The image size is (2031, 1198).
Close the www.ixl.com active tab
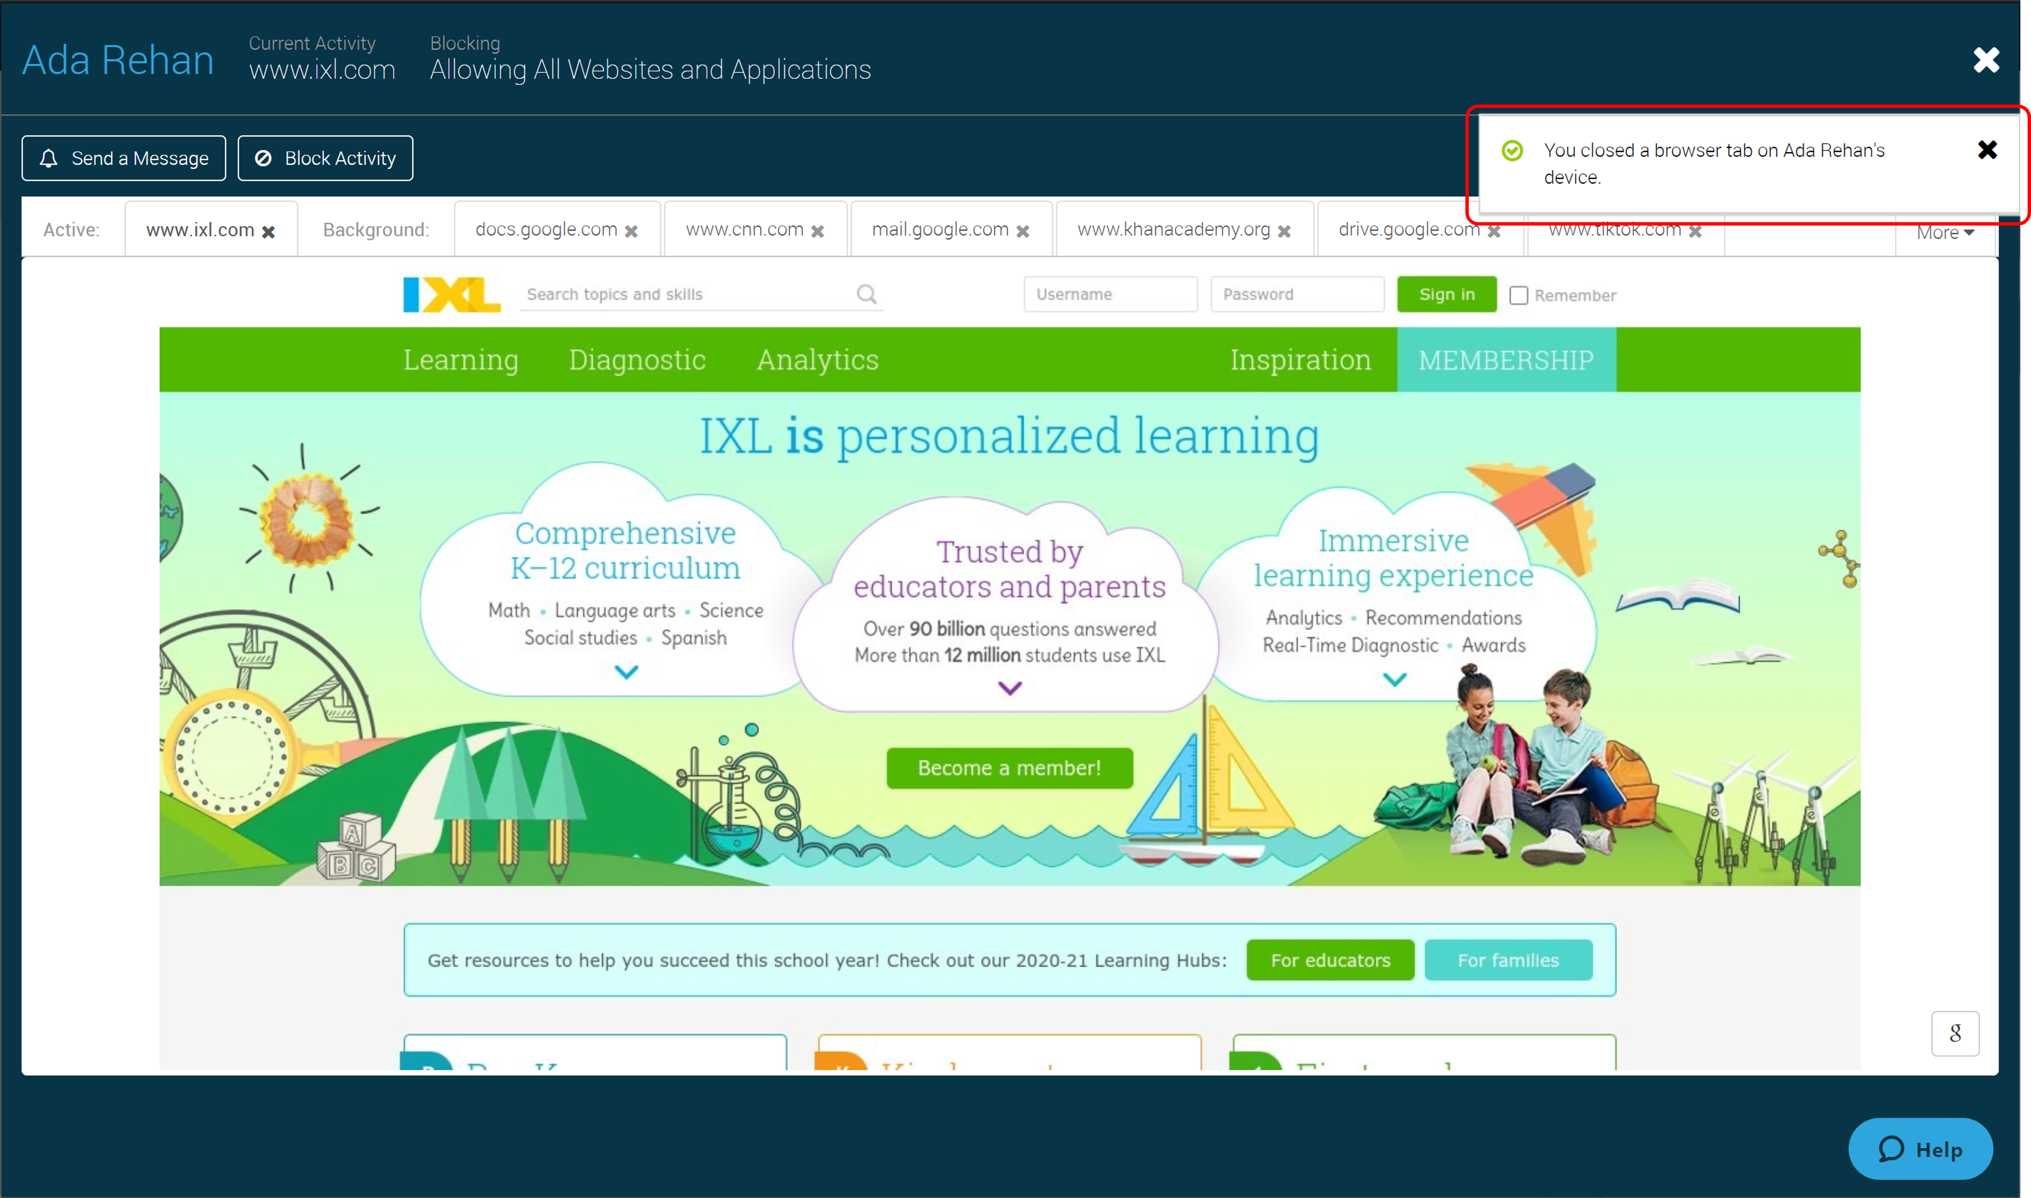pos(269,232)
